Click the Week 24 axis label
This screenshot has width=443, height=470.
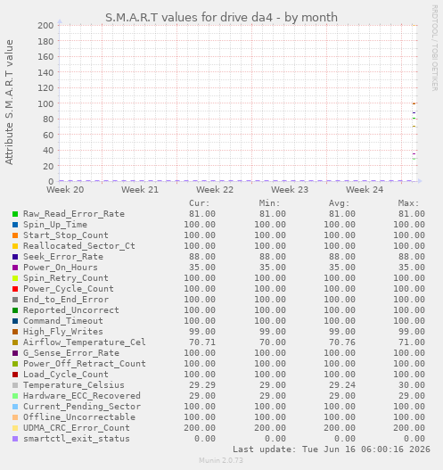coord(365,190)
